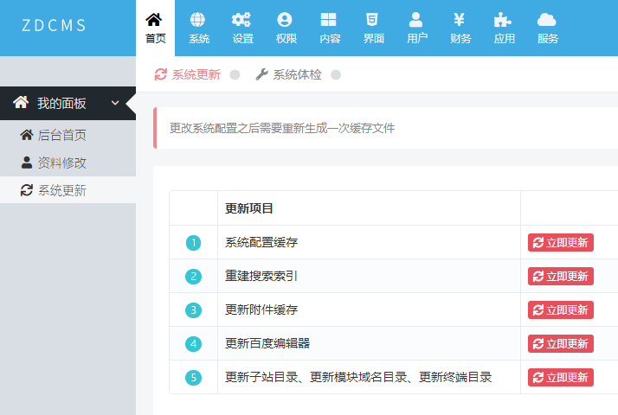Click the ZDCMS logo text
This screenshot has height=415, width=618.
click(x=54, y=25)
